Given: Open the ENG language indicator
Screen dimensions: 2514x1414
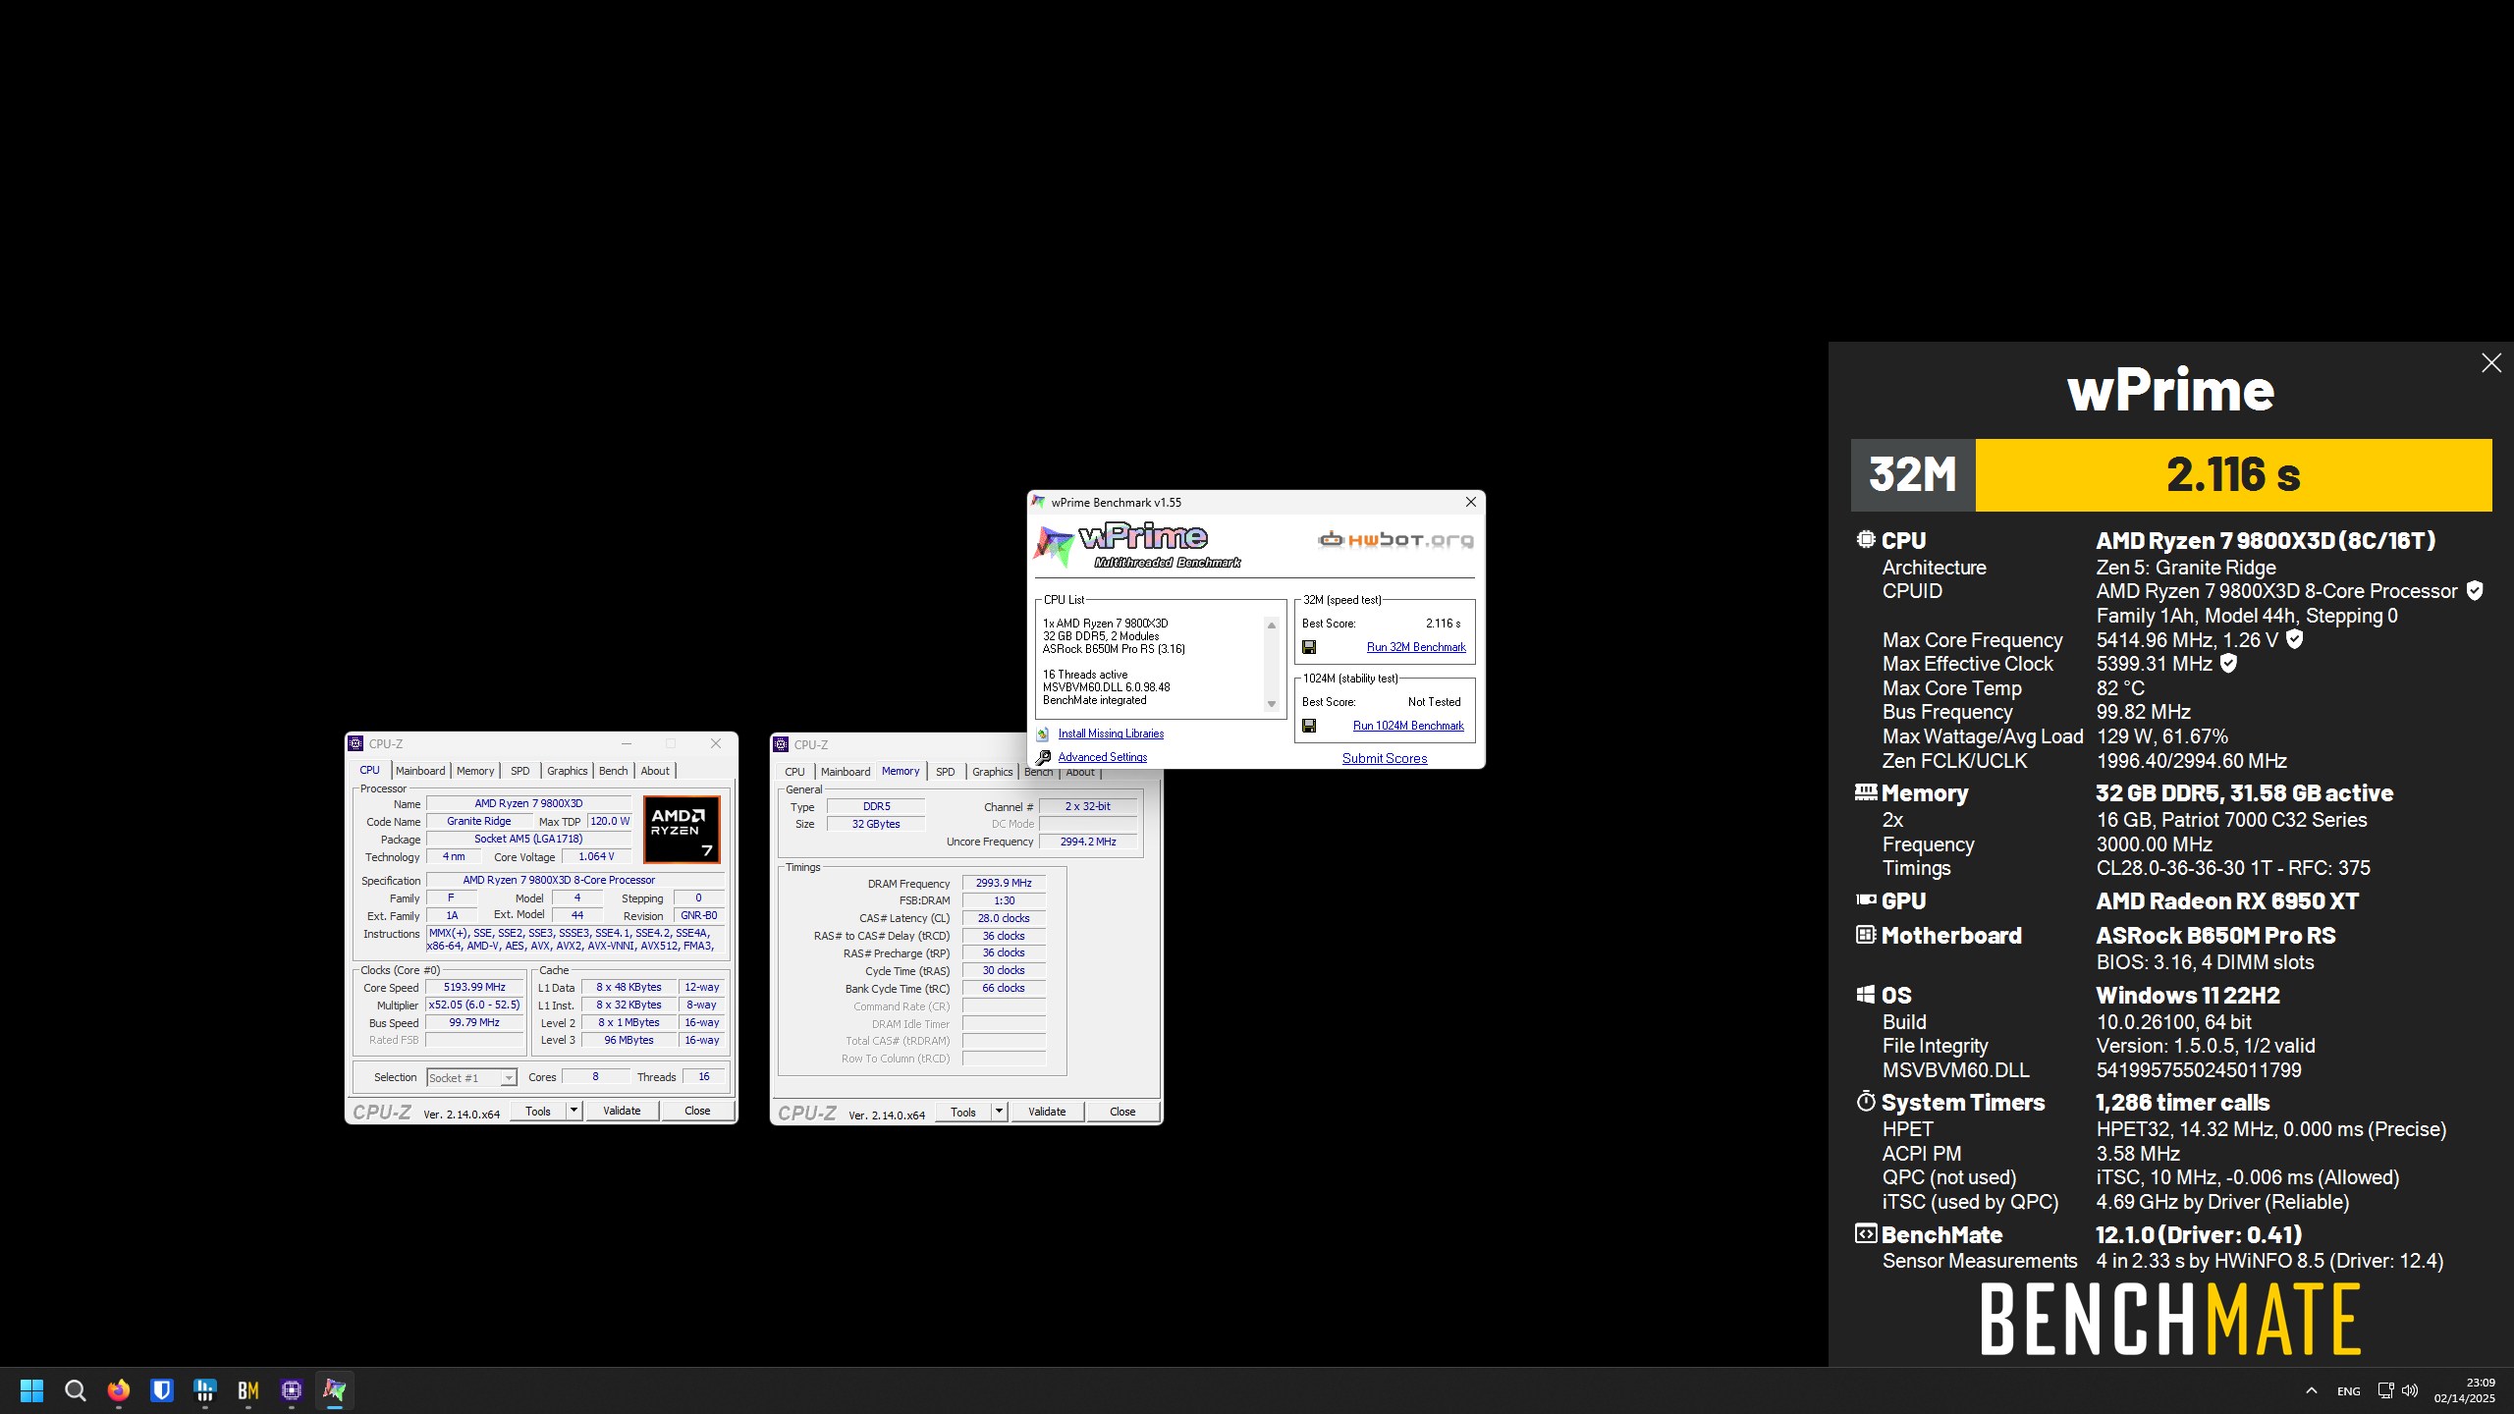Looking at the screenshot, I should coord(2349,1391).
